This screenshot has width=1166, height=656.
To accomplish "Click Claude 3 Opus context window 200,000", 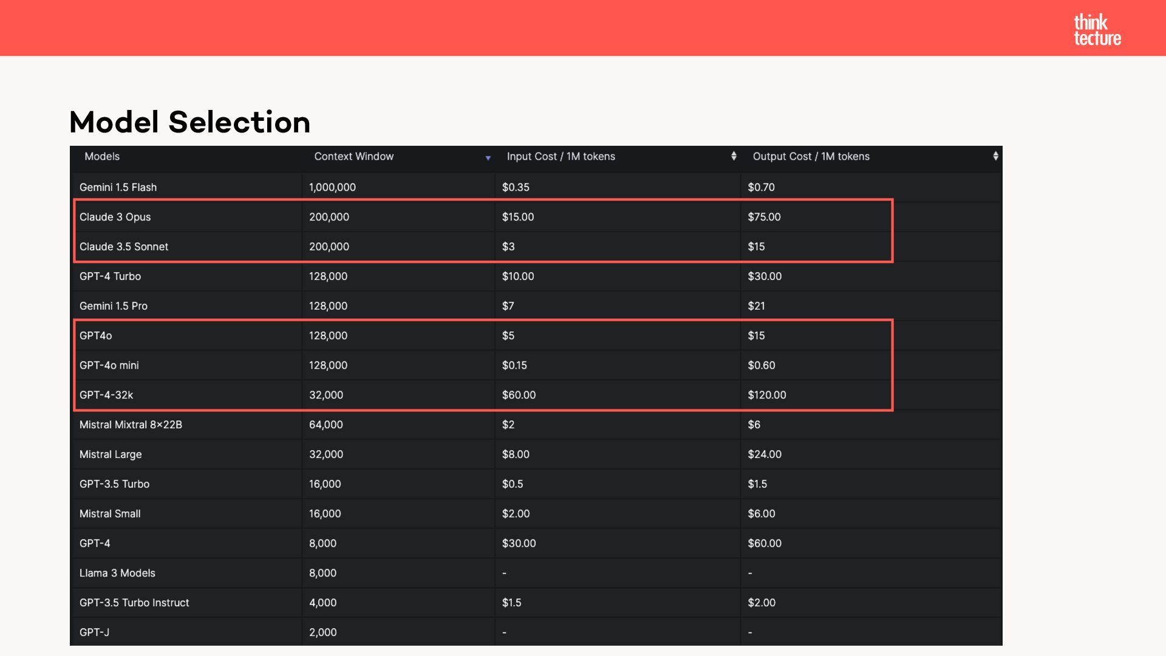I will 329,217.
